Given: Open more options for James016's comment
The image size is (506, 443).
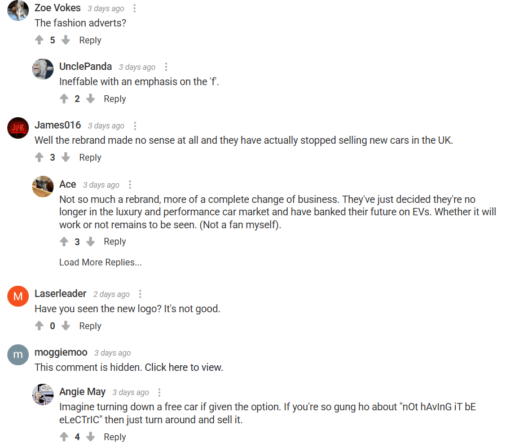Looking at the screenshot, I should [135, 126].
